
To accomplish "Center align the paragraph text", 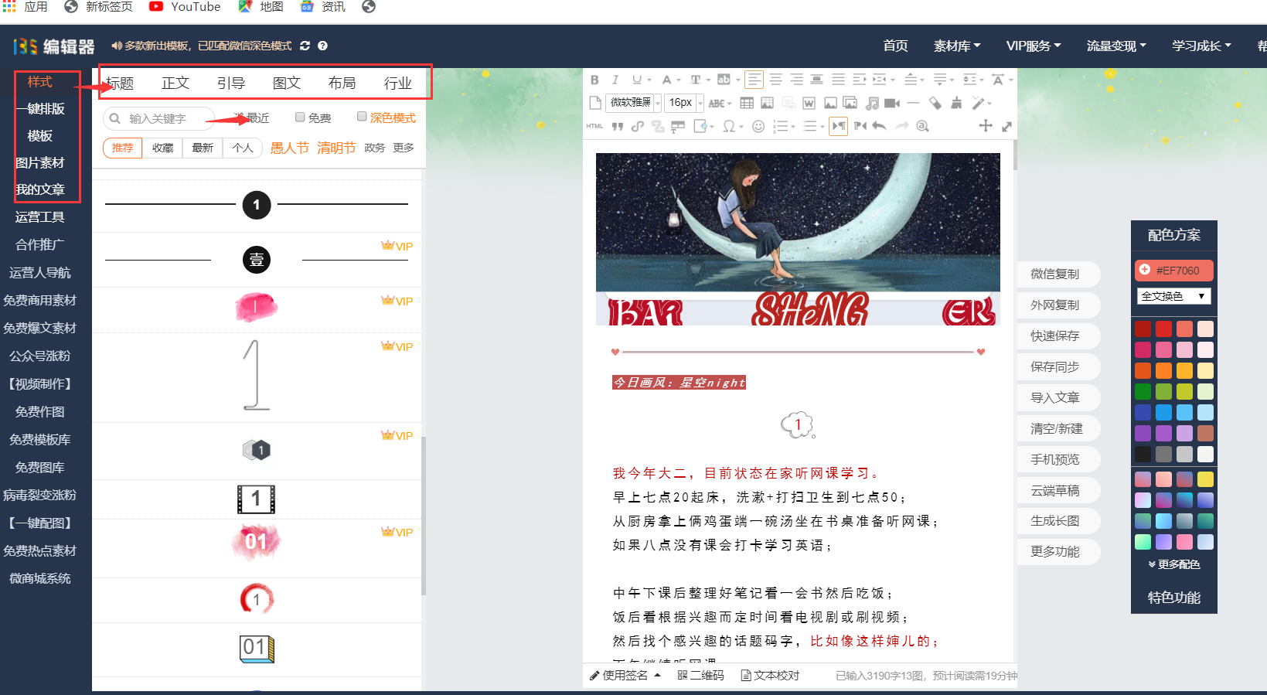I will coord(775,80).
